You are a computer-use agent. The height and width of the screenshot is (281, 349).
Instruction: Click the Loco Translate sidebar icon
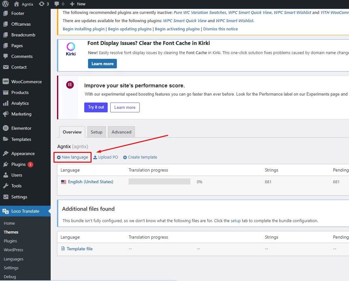[x=5, y=211]
